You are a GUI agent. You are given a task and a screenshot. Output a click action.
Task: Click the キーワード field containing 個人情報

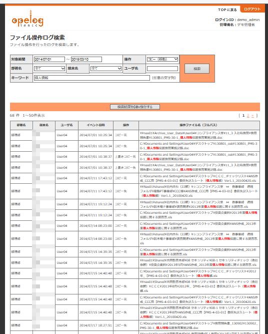(92, 78)
